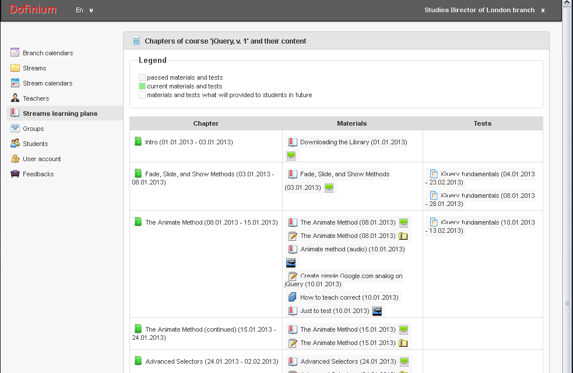Click the Chapter column header
Screen dimensions: 573x373
pos(206,123)
